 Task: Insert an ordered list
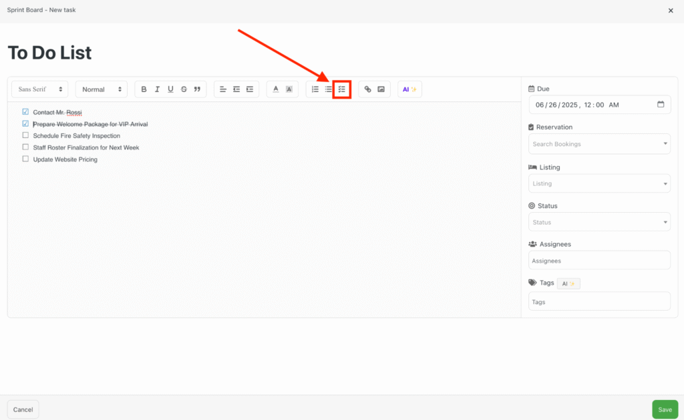[x=315, y=89]
